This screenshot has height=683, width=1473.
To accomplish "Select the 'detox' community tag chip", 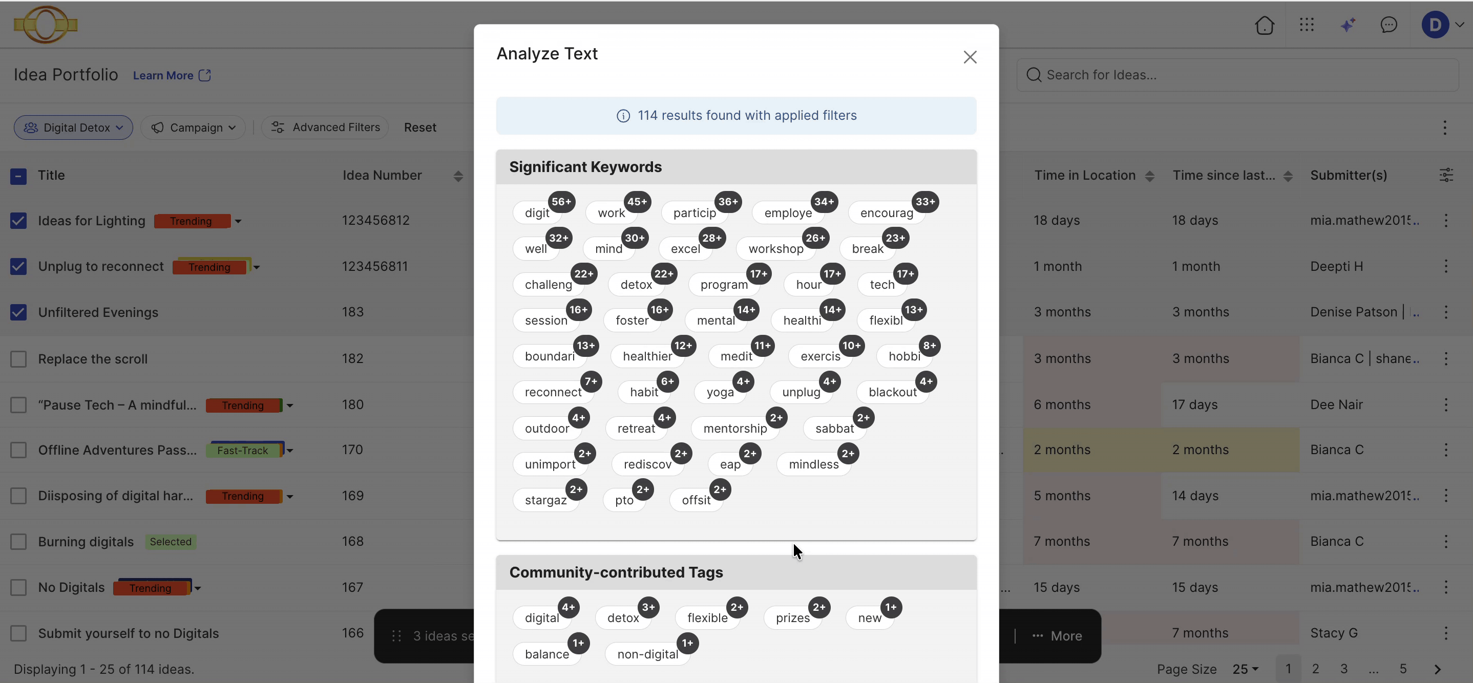I will (623, 618).
